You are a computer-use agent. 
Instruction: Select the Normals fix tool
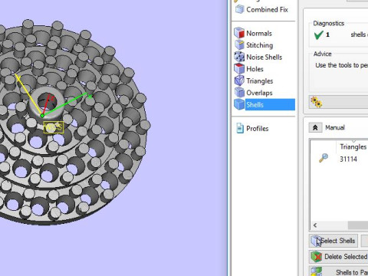point(258,33)
